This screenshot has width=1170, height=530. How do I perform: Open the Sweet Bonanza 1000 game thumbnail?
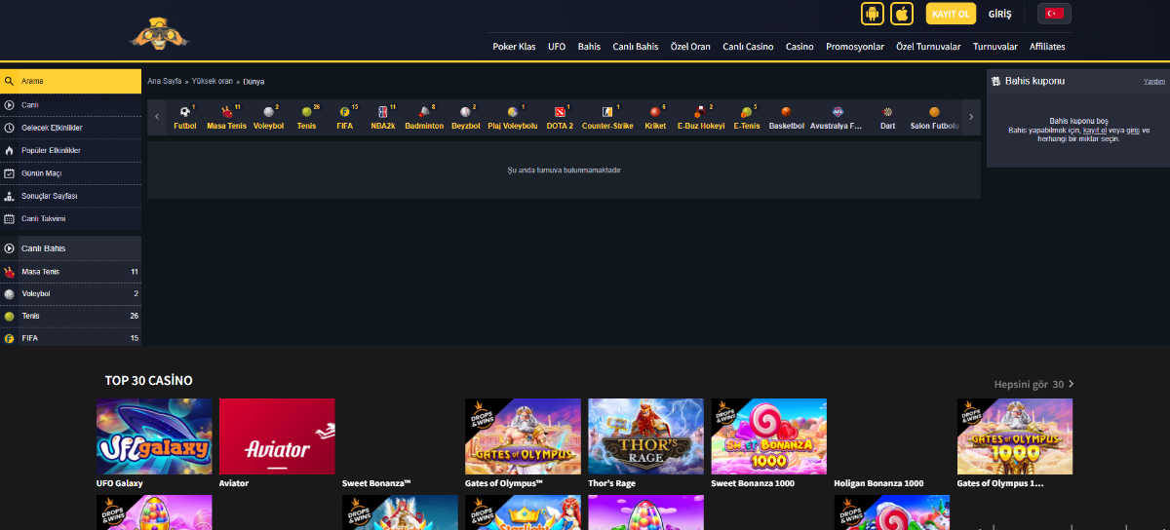[x=768, y=436]
